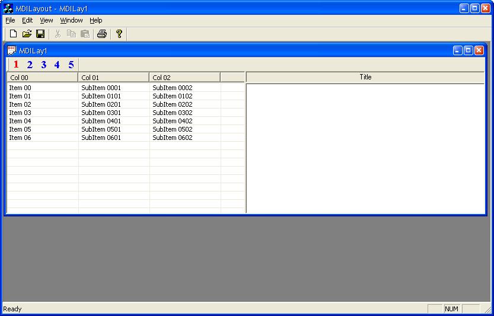Open the Edit menu
The width and height of the screenshot is (494, 316).
tap(27, 21)
